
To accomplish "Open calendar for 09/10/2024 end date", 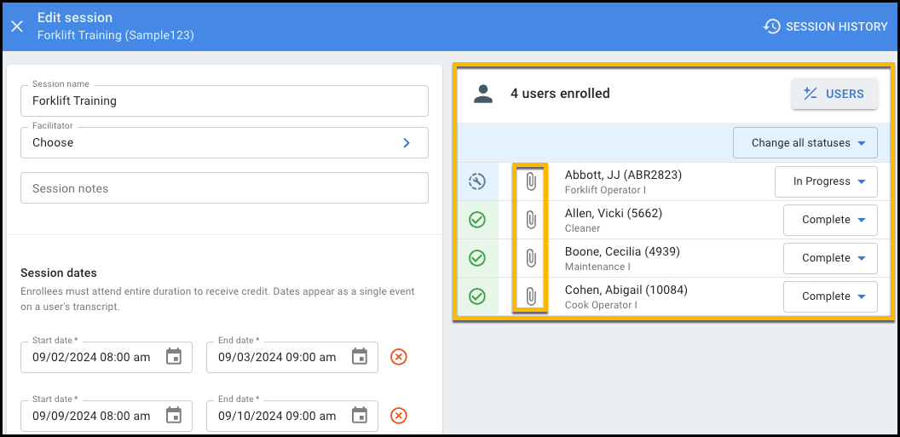I will 360,416.
